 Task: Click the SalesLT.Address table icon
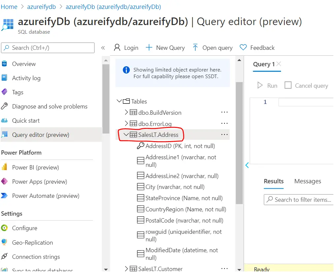coord(133,135)
